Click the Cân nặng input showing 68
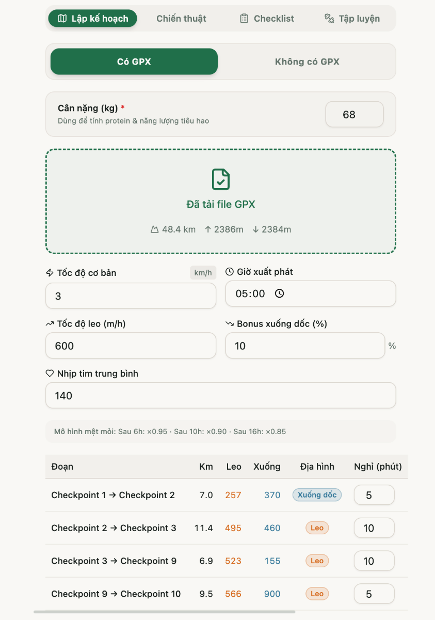435x620 pixels. [x=355, y=114]
